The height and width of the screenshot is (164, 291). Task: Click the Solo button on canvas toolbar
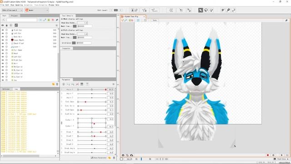[x=155, y=20]
